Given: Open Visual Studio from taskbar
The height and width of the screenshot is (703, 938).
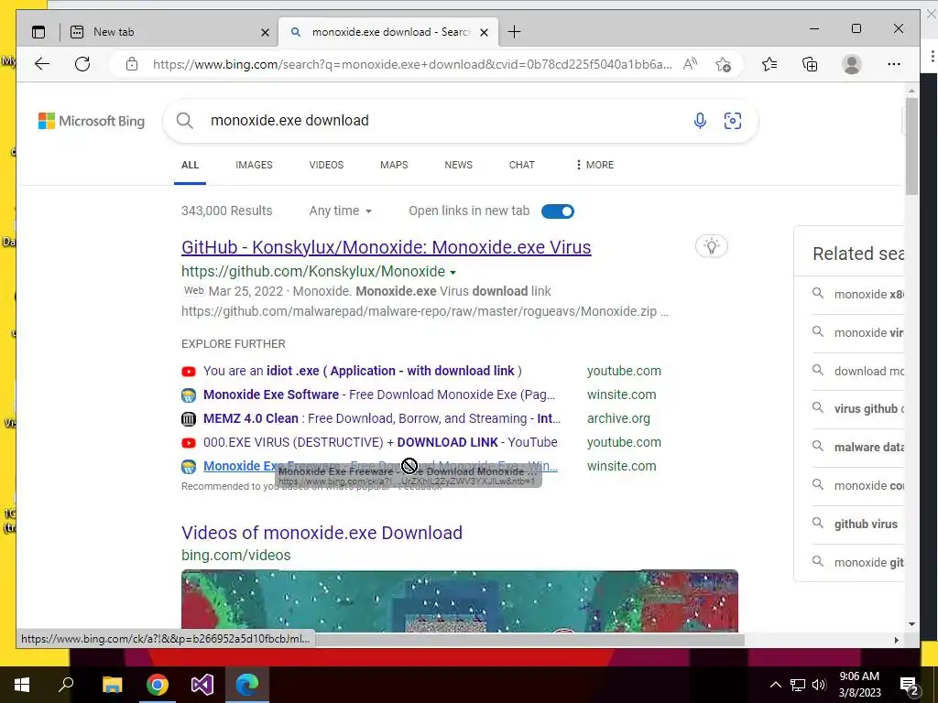Looking at the screenshot, I should [x=202, y=685].
